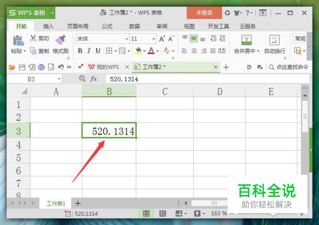Click the skin shirt icon in title bar
Viewport: 319px width, 225px height.
[x=237, y=13]
